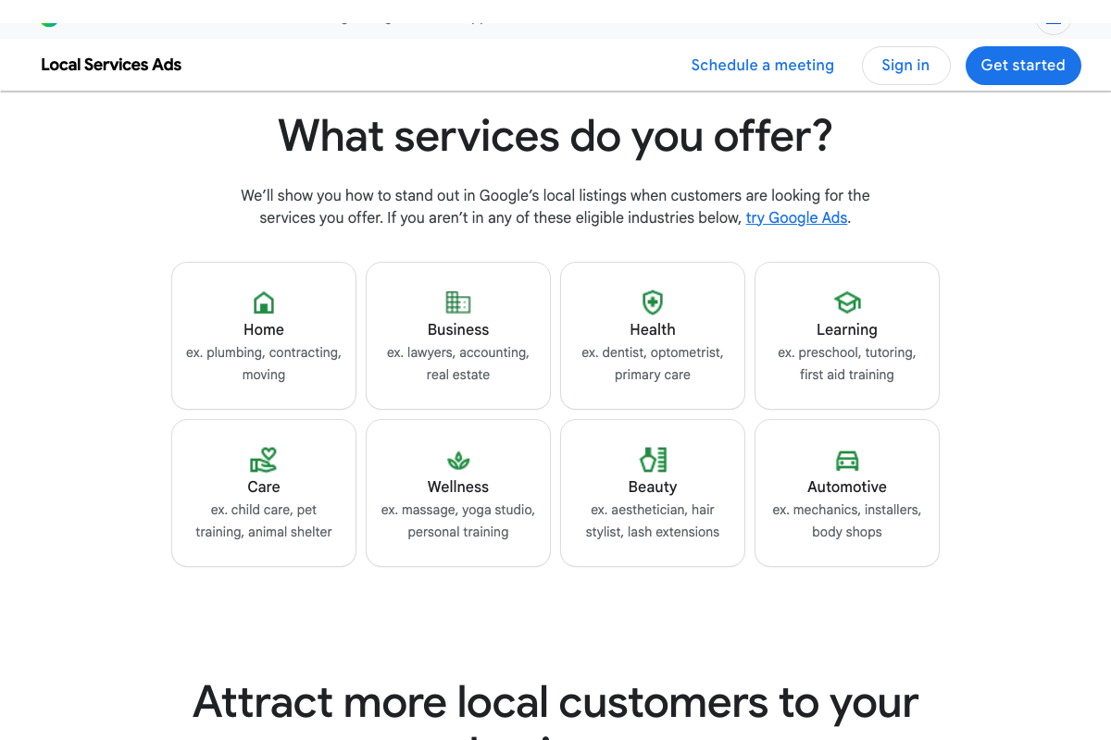The image size is (1111, 740).
Task: Click the Wellness leaf icon
Action: coord(458,461)
